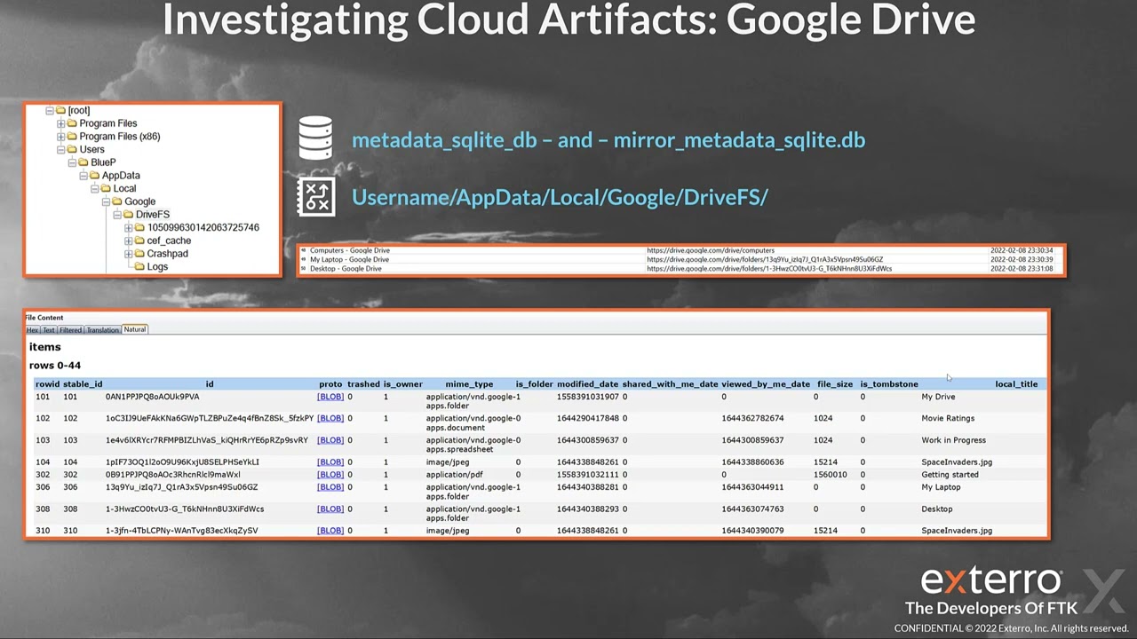Image resolution: width=1137 pixels, height=639 pixels.
Task: Click the Program Files (x86) folder icon
Action: click(x=72, y=137)
